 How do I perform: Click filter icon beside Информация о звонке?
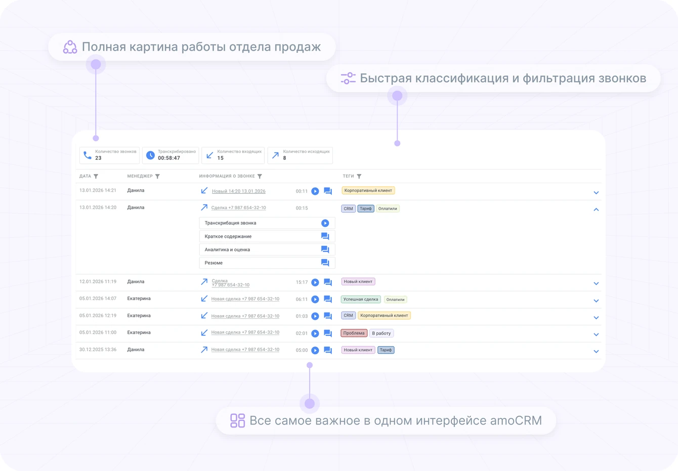pyautogui.click(x=260, y=177)
